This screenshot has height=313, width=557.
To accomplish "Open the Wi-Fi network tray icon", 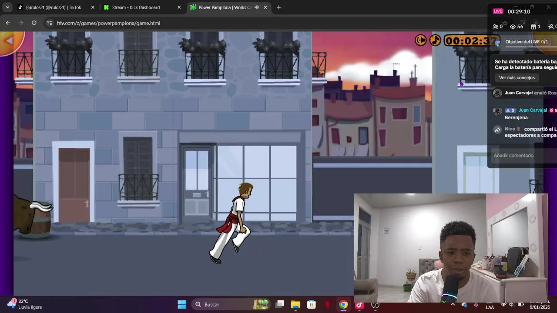I will (x=503, y=305).
